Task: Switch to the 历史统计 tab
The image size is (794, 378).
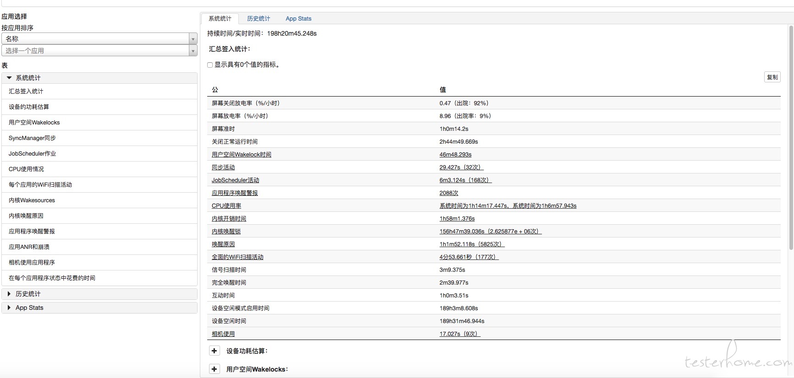Action: 258,19
